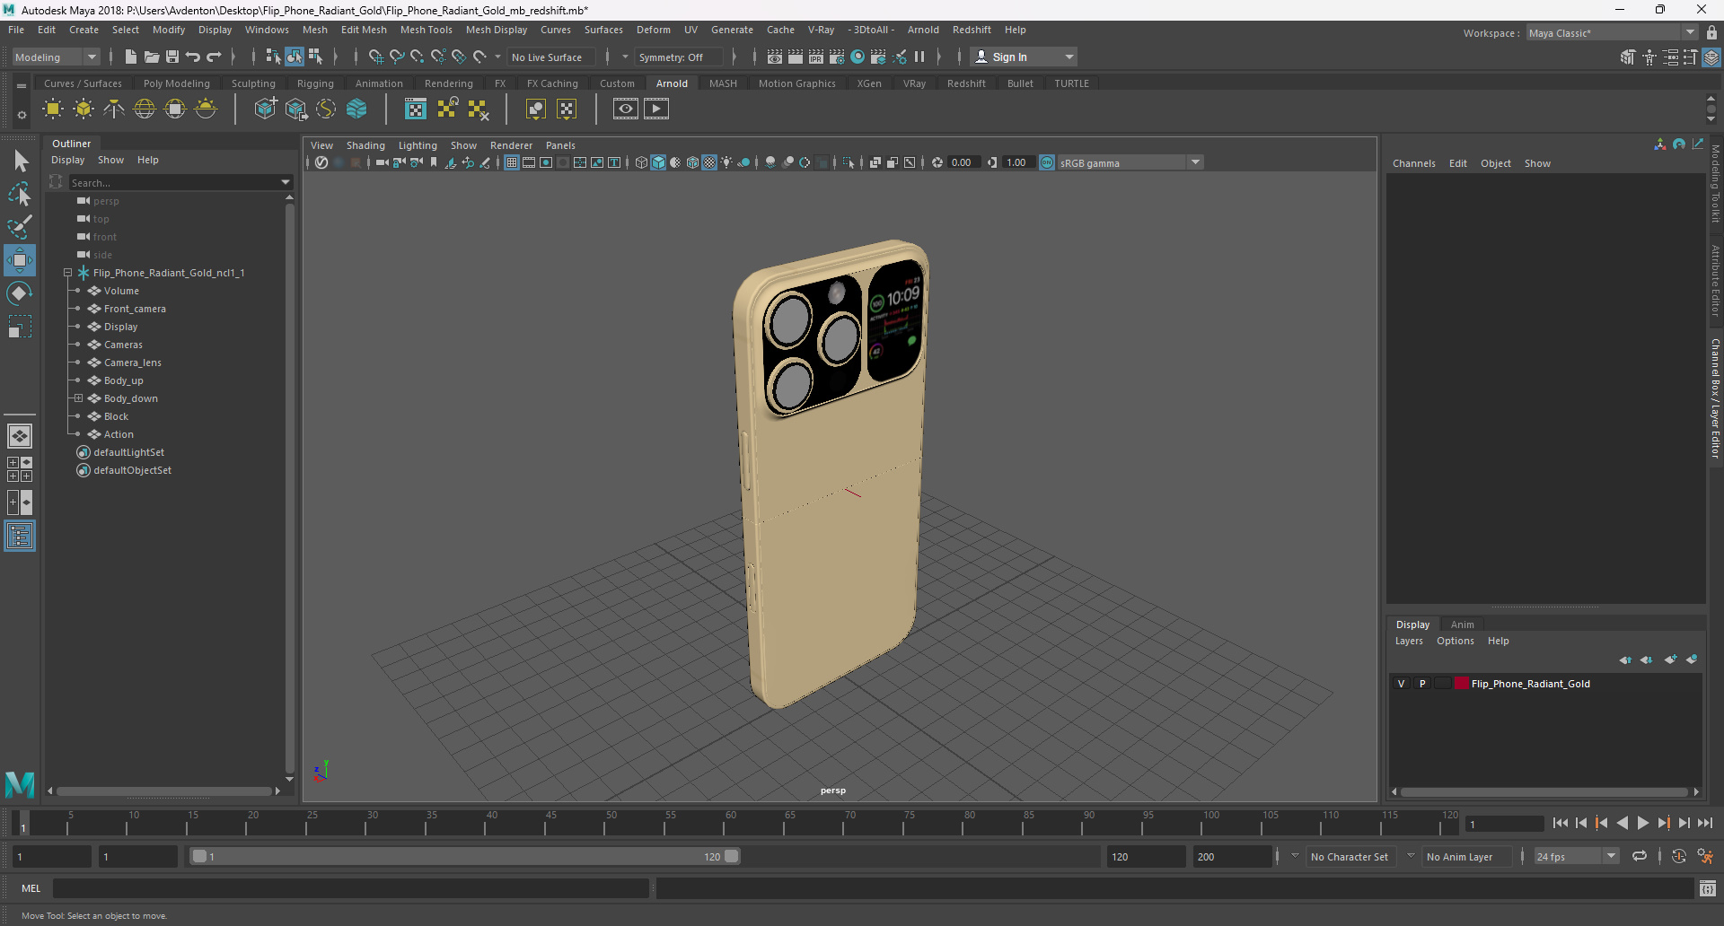1724x926 pixels.
Task: Click the MEL command language button
Action: 31,888
